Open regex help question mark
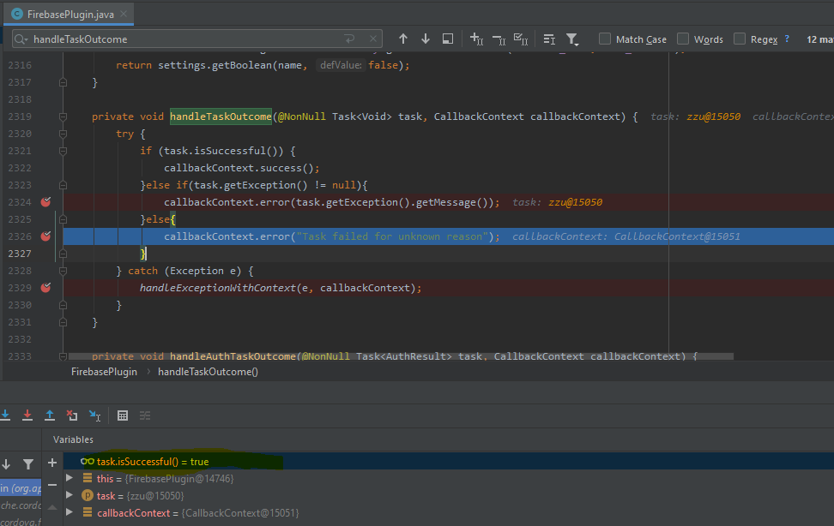834x526 pixels. (787, 39)
